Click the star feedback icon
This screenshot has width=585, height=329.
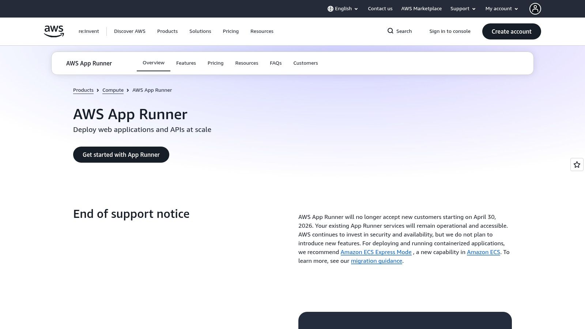pyautogui.click(x=577, y=164)
